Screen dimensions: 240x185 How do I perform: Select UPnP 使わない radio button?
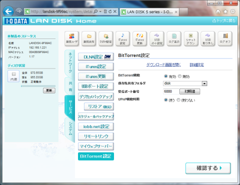pos(178,100)
